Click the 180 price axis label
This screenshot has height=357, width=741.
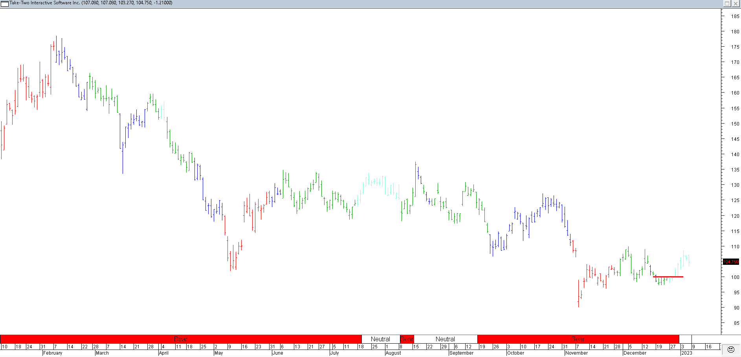tap(735, 32)
